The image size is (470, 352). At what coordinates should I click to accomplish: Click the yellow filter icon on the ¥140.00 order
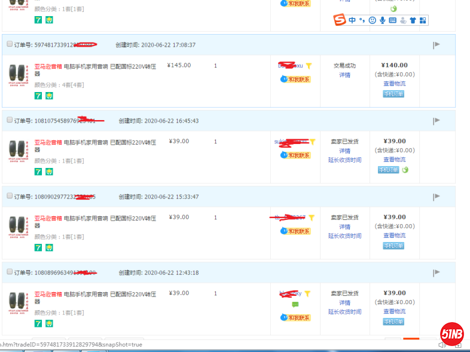pos(309,66)
